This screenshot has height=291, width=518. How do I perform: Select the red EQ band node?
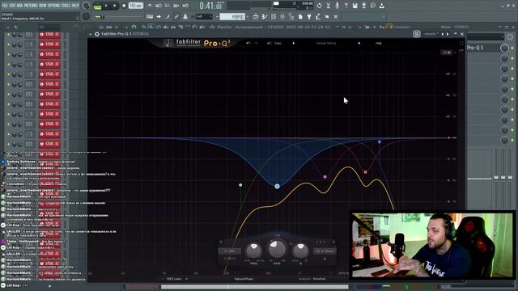pyautogui.click(x=365, y=172)
